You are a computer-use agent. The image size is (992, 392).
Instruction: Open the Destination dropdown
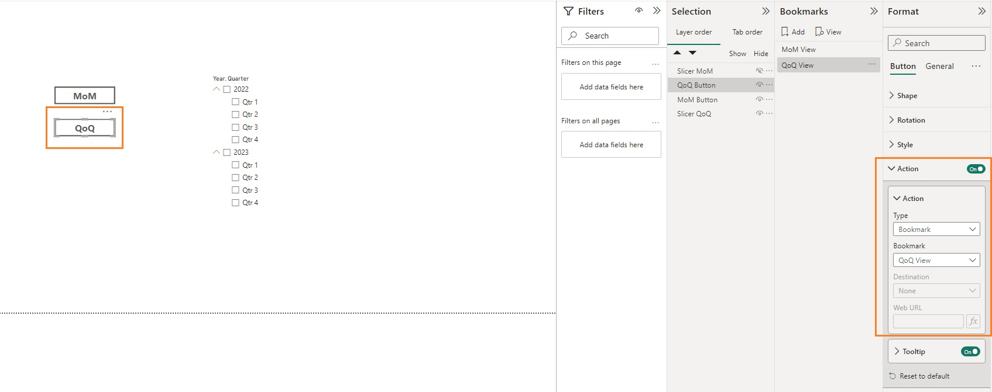tap(936, 291)
